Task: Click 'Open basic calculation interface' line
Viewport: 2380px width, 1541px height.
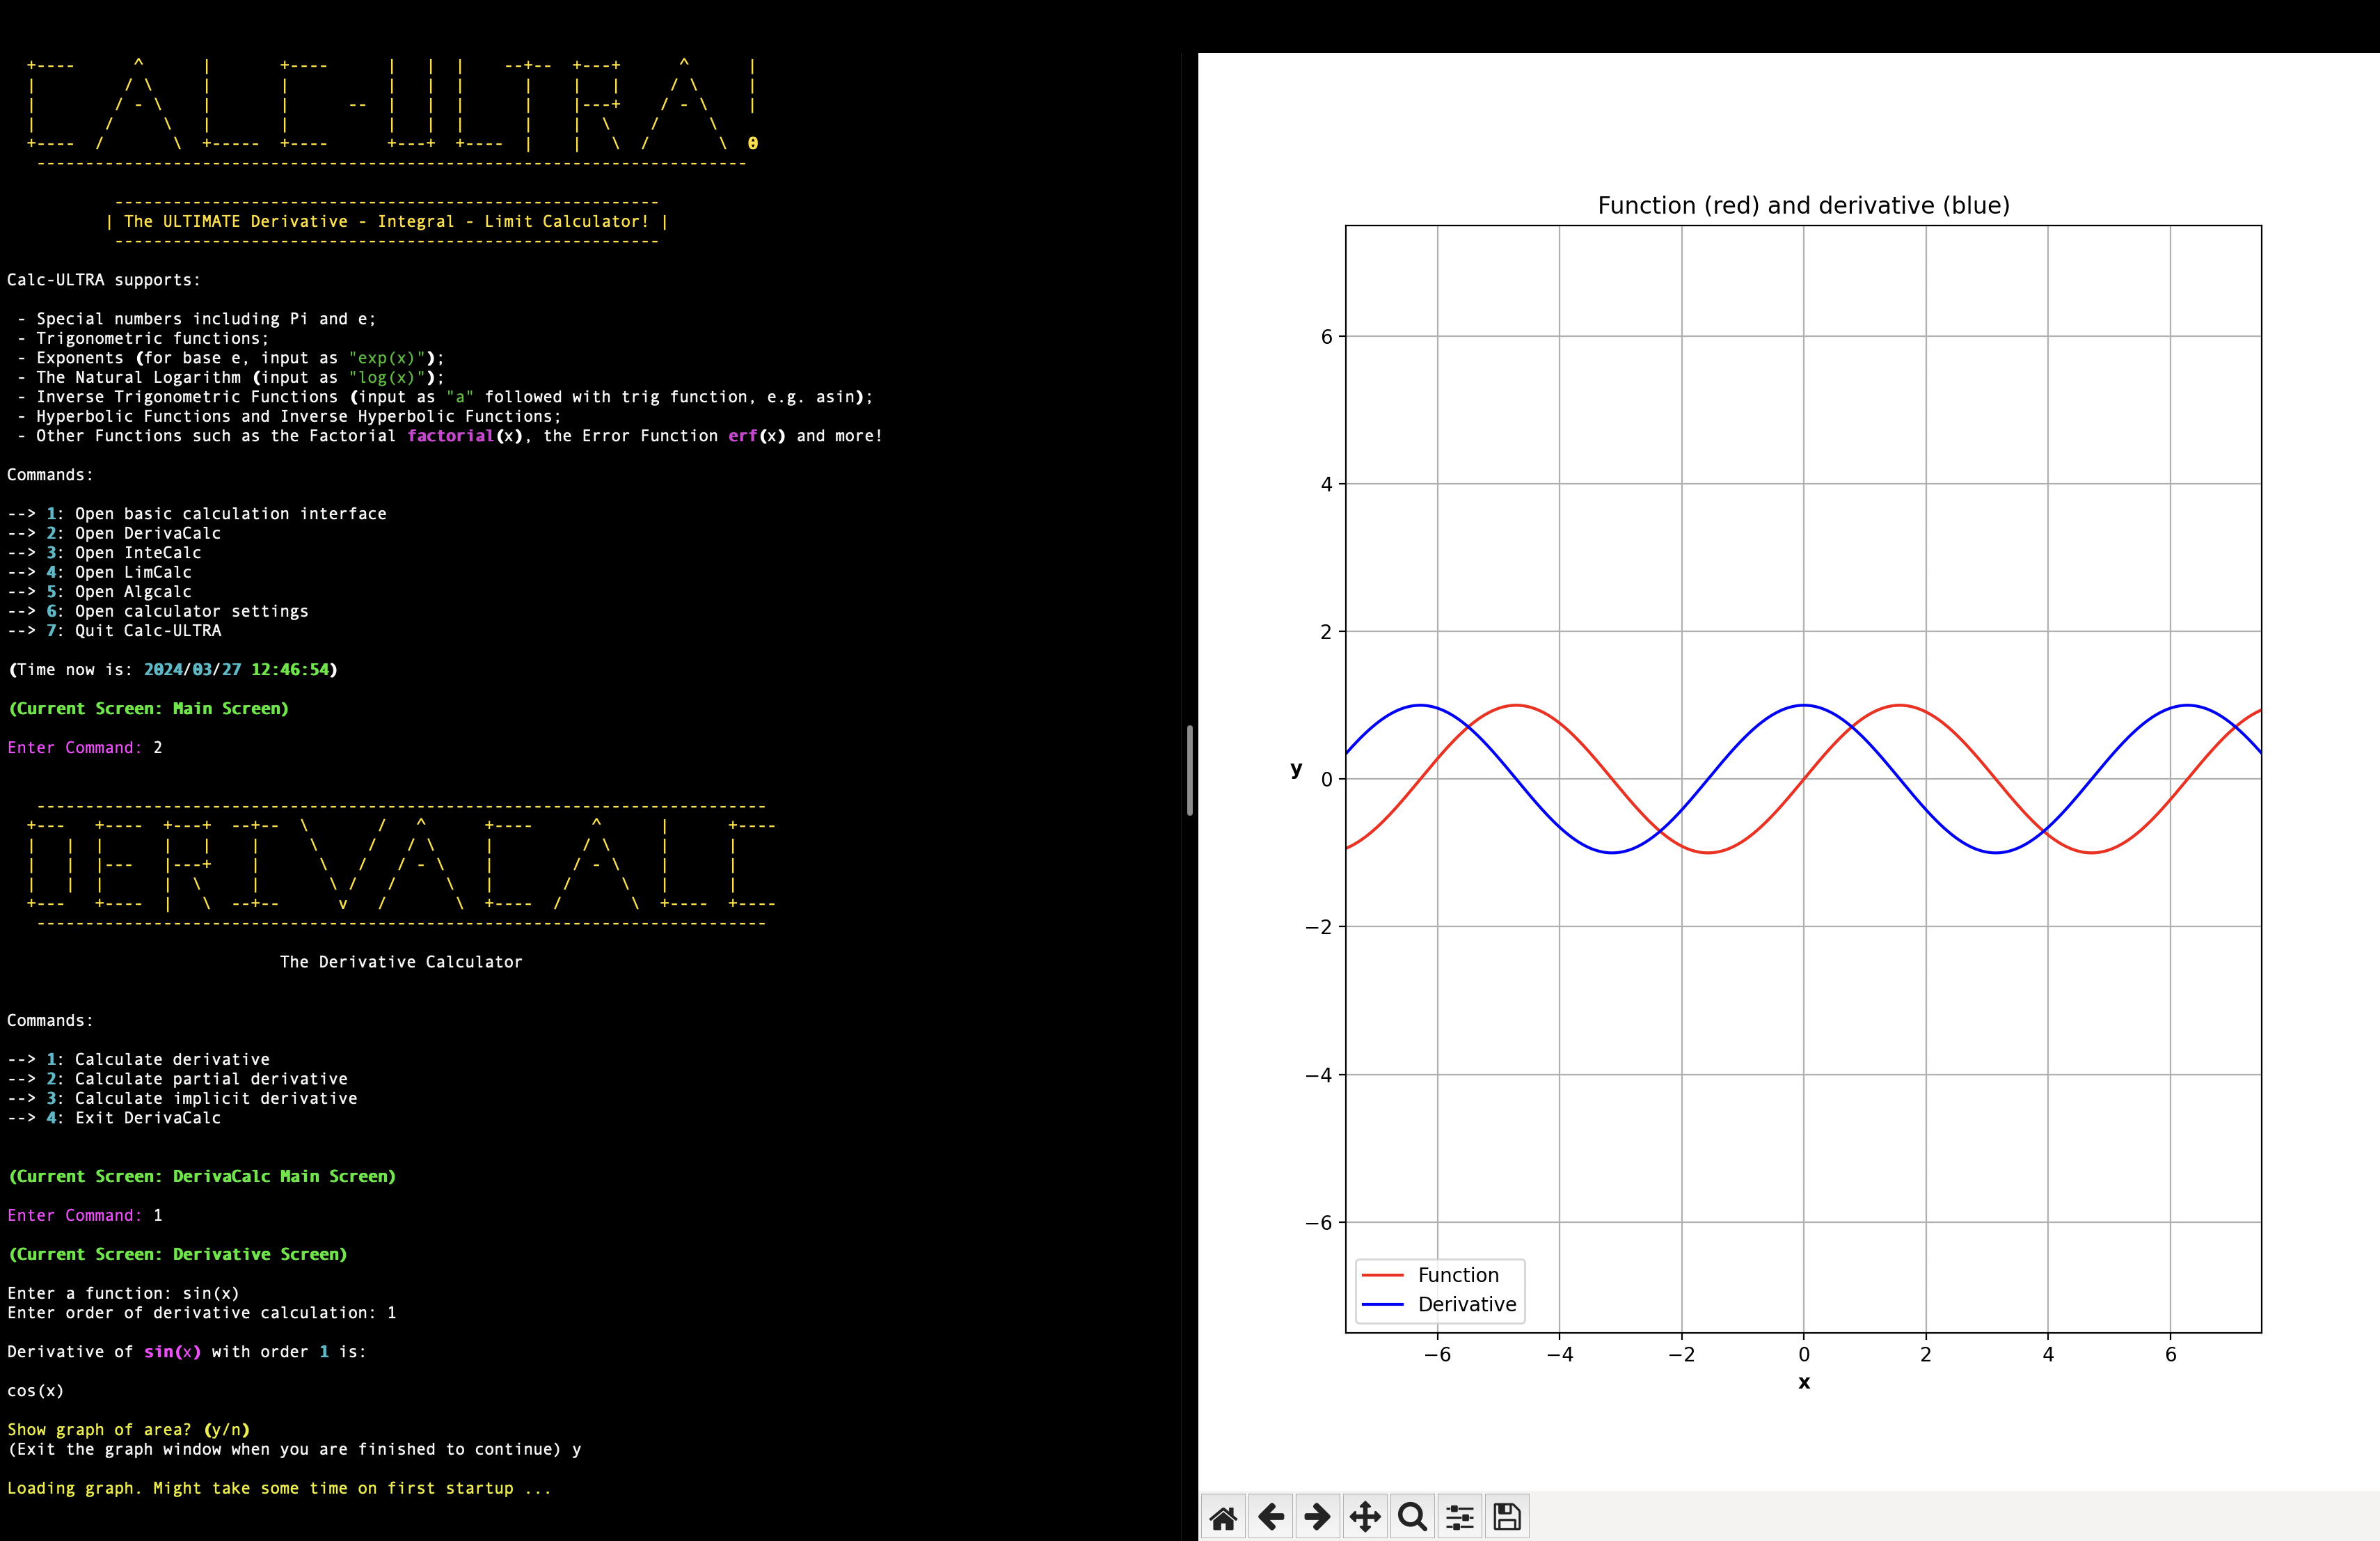Action: point(197,514)
